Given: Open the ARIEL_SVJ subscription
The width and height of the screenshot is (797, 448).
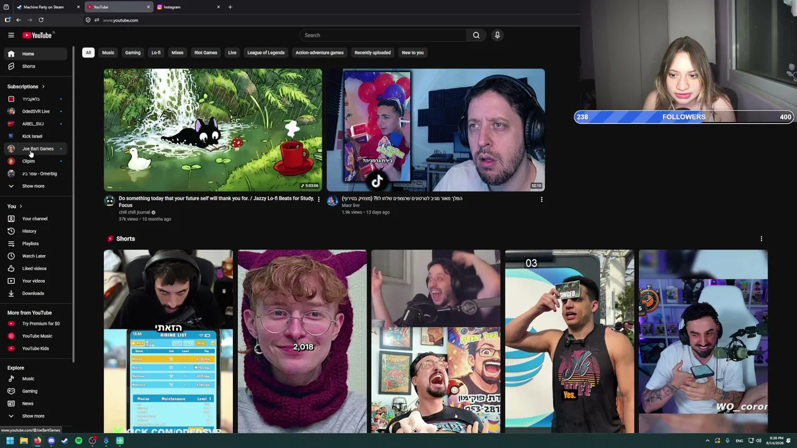Looking at the screenshot, I should click(35, 124).
